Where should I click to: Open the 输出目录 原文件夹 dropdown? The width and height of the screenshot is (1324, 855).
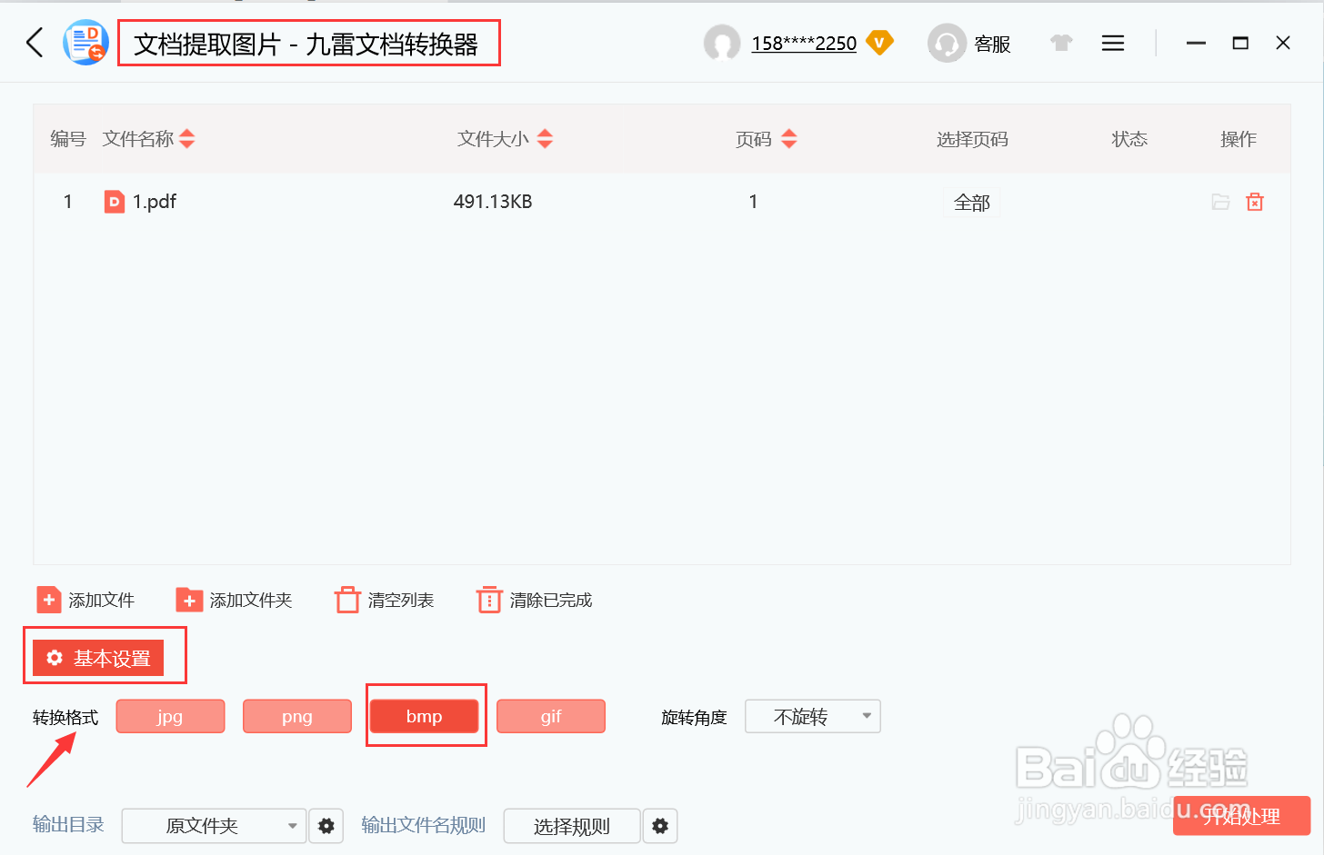(x=214, y=826)
